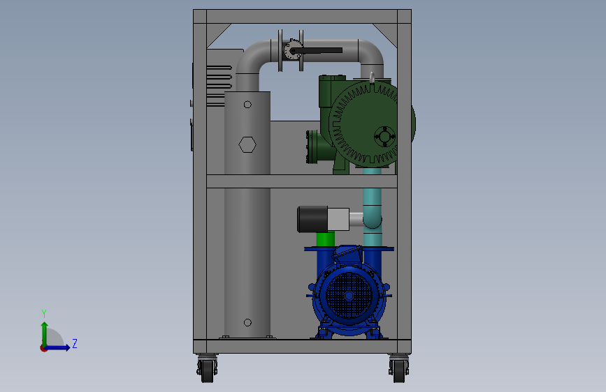The image size is (606, 392).
Task: Pick the hexagonal plug on the gray tank
Action: coord(247,144)
